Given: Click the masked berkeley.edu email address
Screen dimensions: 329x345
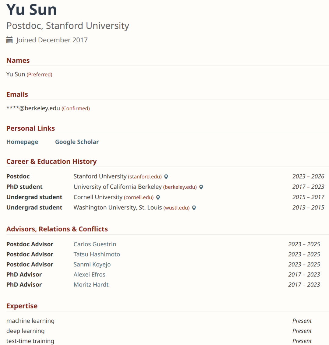Looking at the screenshot, I should coord(33,108).
